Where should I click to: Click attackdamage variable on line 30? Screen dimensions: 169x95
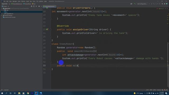(x=75, y=55)
